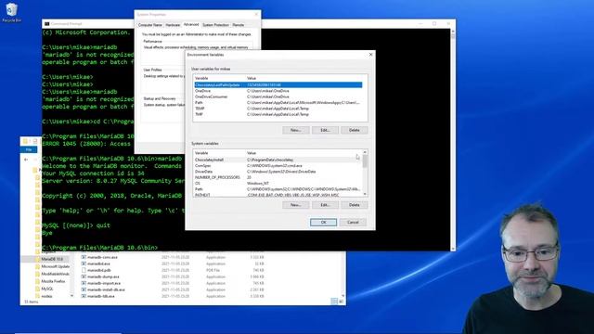Viewport: 594px width, 334px height.
Task: Confirm Environment Variables with OK
Action: (323, 223)
